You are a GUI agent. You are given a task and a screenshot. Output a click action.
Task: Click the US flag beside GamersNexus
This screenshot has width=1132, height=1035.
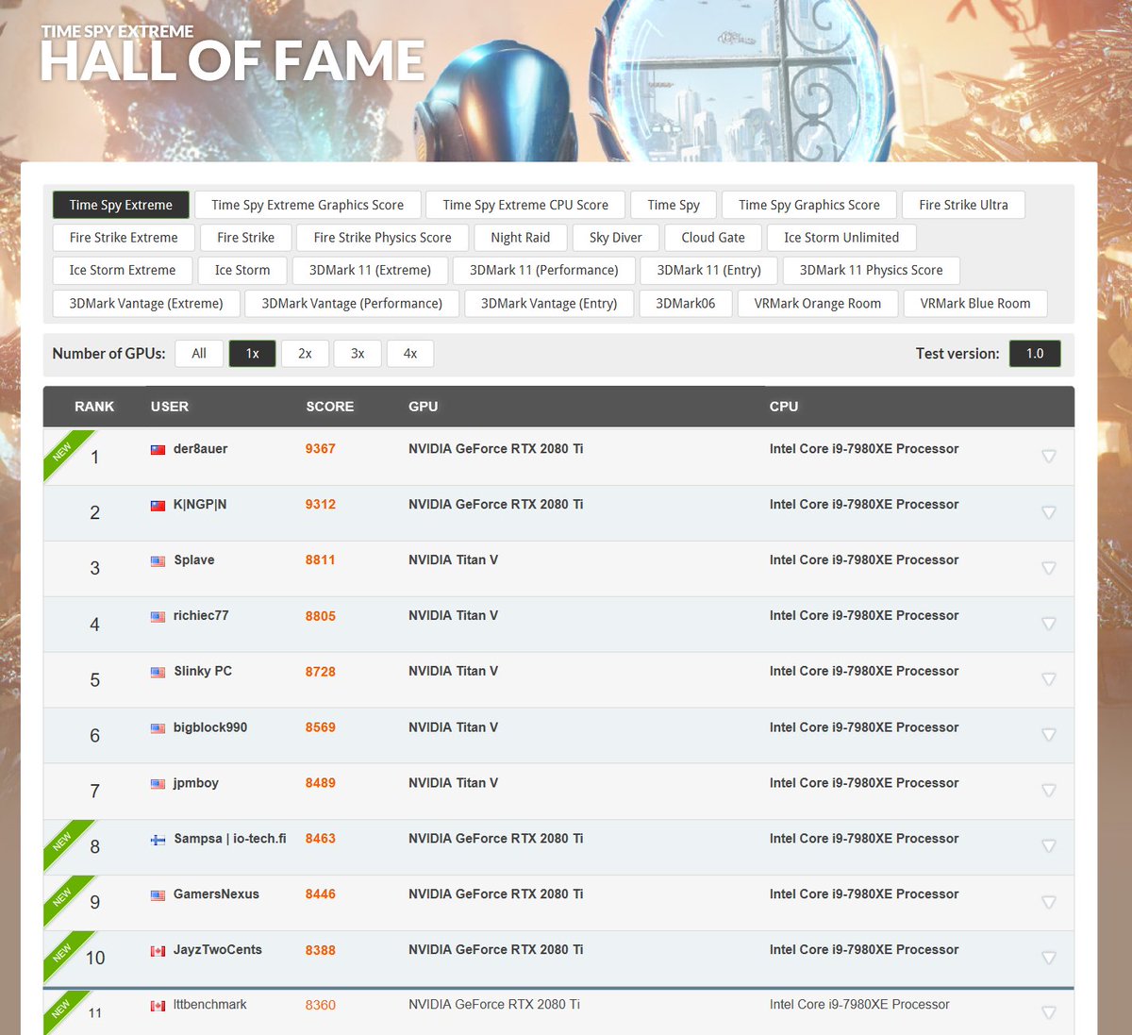click(158, 895)
